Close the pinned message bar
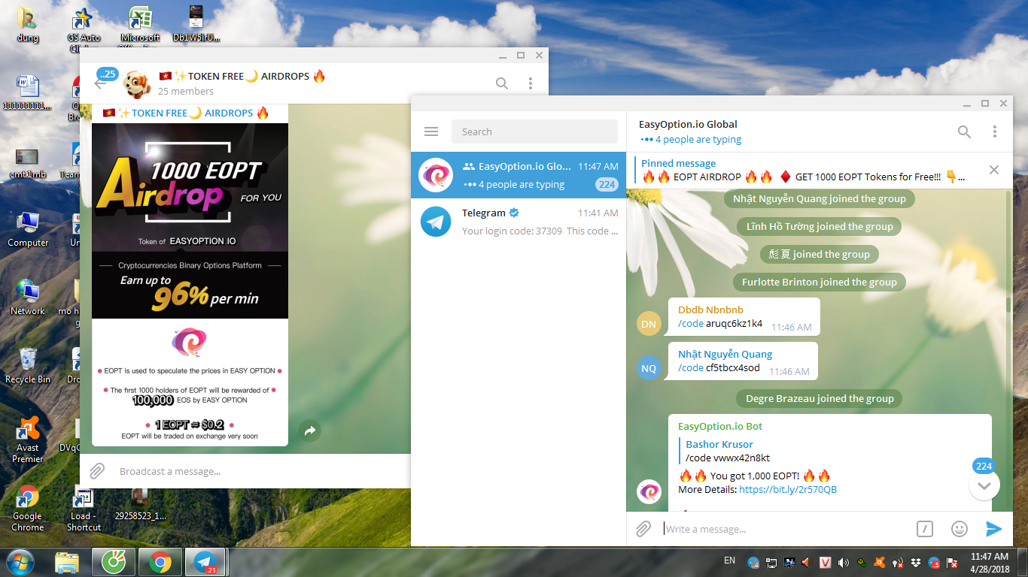 coord(994,170)
